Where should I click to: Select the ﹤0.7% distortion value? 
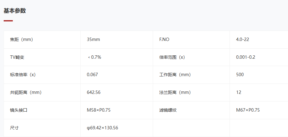94,57
